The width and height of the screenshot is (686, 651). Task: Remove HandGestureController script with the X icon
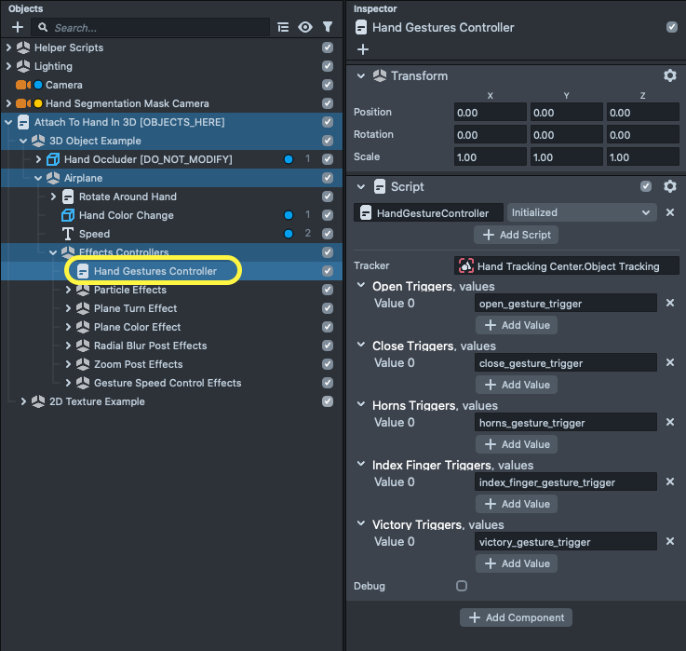[x=669, y=212]
